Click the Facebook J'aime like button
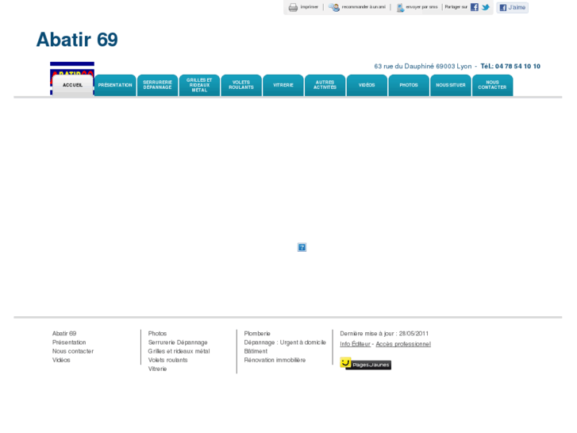 point(512,7)
